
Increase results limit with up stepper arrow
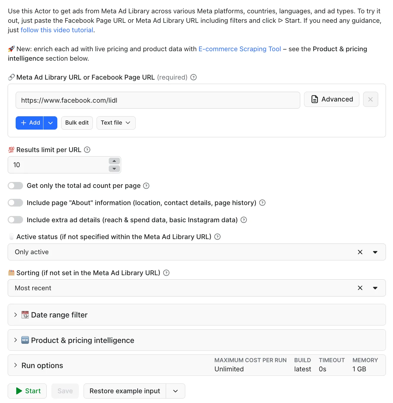point(114,161)
